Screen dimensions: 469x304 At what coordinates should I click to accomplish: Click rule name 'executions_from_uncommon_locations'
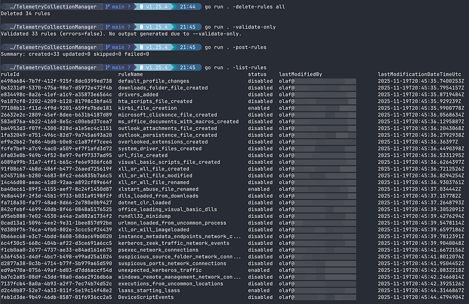click(171, 283)
